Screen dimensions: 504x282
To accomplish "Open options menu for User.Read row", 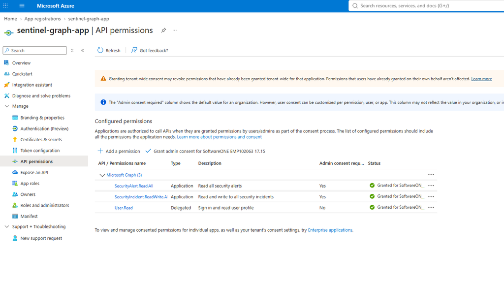I will (431, 207).
